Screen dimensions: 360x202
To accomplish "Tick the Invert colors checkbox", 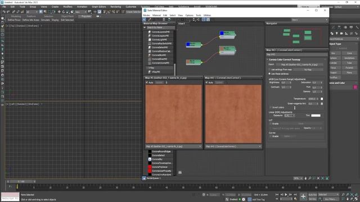I will (271, 107).
